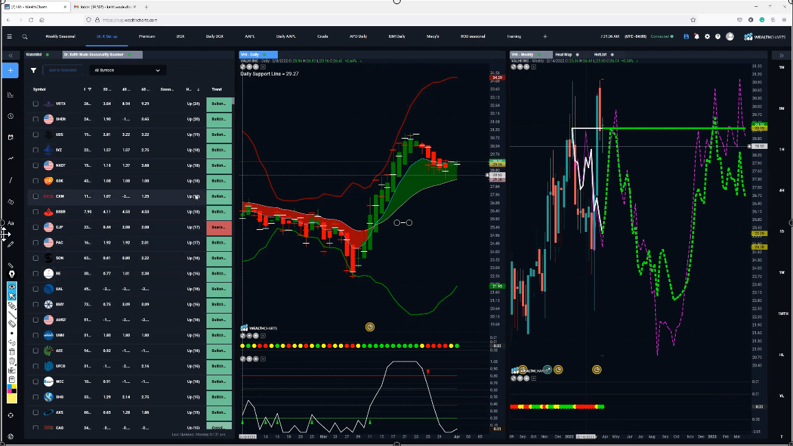Image resolution: width=793 pixels, height=446 pixels.
Task: Check the SHEN row checkbox
Action: [x=36, y=119]
